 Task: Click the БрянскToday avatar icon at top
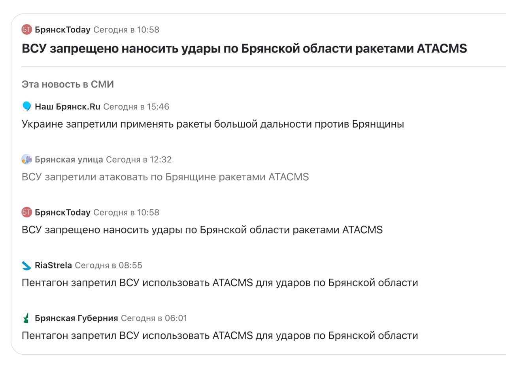tap(26, 30)
